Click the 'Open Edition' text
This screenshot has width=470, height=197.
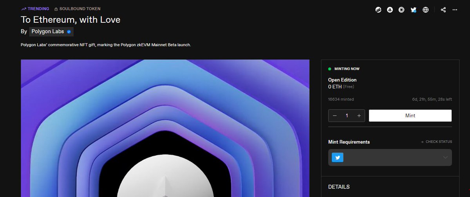[342, 80]
